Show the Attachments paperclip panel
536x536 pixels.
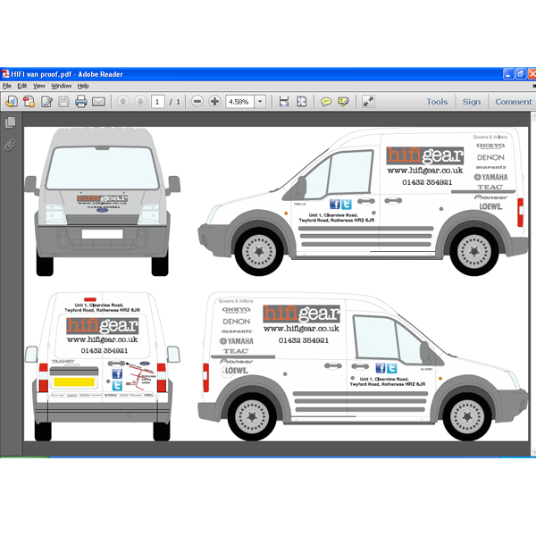(x=10, y=145)
